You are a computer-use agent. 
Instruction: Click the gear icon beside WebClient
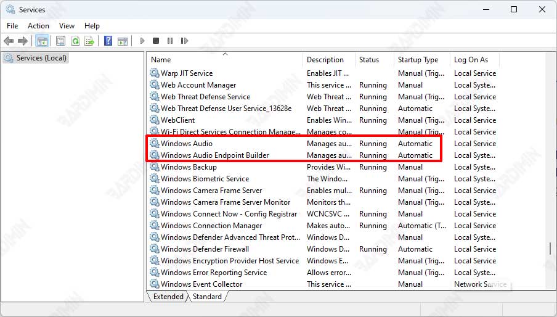(155, 120)
